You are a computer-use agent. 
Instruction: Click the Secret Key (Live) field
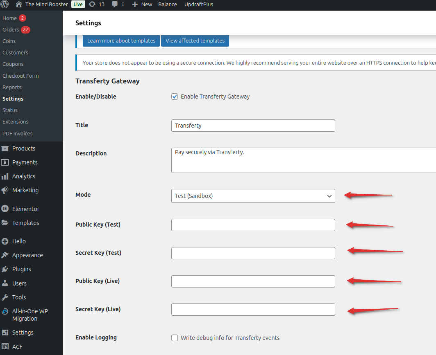click(x=253, y=310)
